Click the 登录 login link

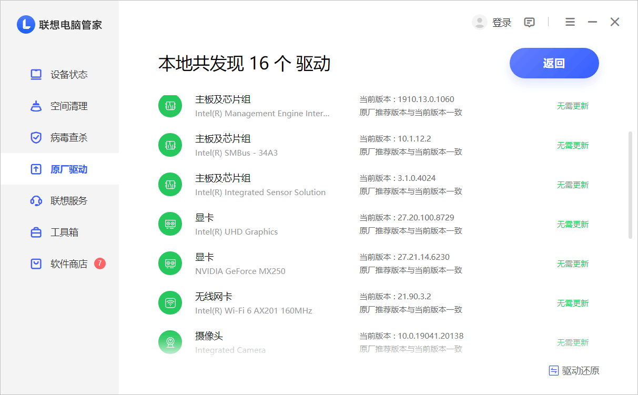(502, 23)
